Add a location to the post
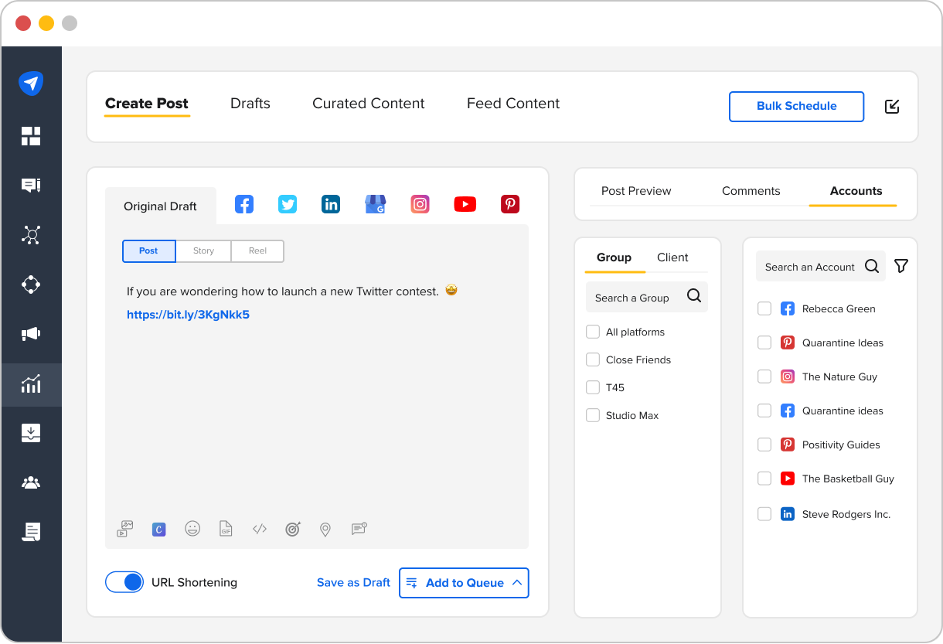This screenshot has height=644, width=943. [325, 529]
